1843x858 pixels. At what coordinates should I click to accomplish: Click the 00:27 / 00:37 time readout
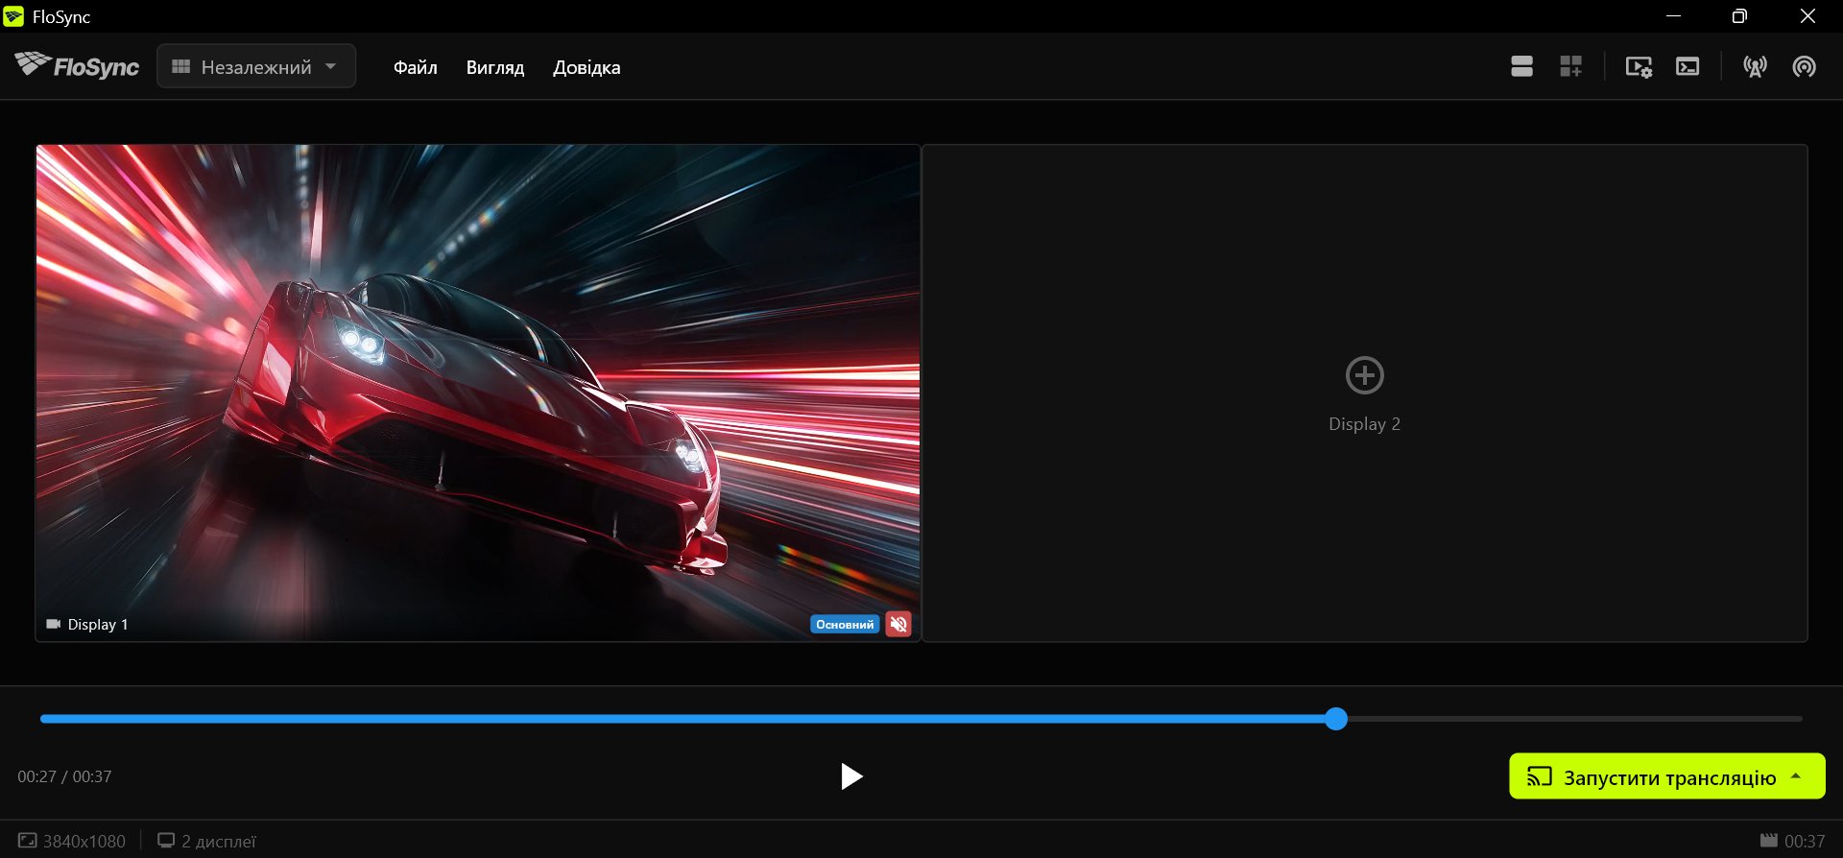pos(64,776)
